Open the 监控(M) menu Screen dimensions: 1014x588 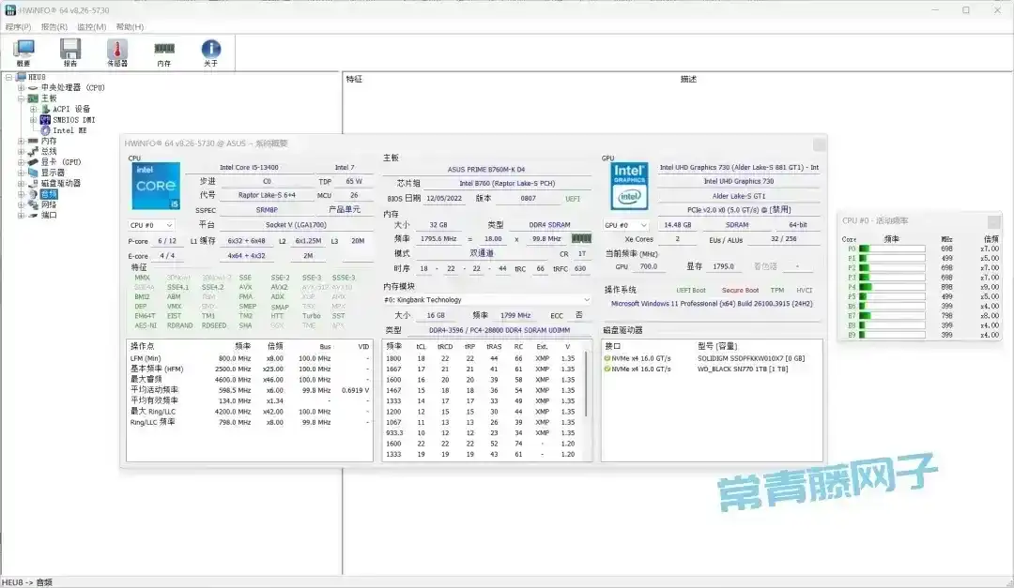tap(92, 26)
